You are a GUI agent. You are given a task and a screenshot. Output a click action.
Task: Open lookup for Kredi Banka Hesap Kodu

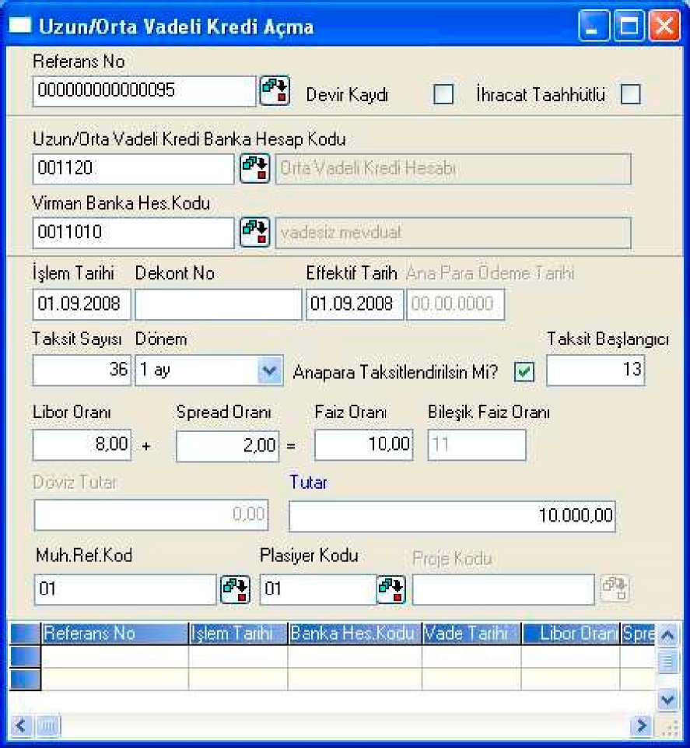point(254,168)
